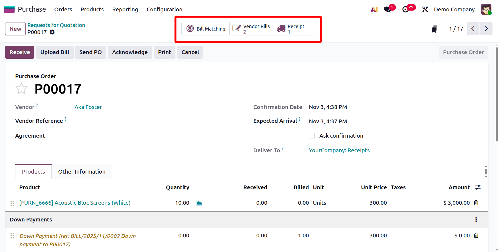Image resolution: width=499 pixels, height=252 pixels.
Task: Switch to the Other Information tab
Action: (82, 171)
